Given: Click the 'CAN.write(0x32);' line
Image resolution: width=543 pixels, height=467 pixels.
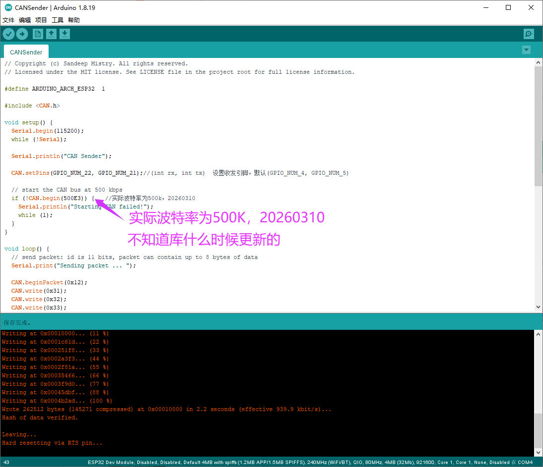Looking at the screenshot, I should (x=39, y=299).
